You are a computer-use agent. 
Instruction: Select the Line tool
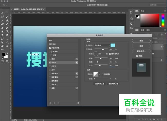coord(7,42)
